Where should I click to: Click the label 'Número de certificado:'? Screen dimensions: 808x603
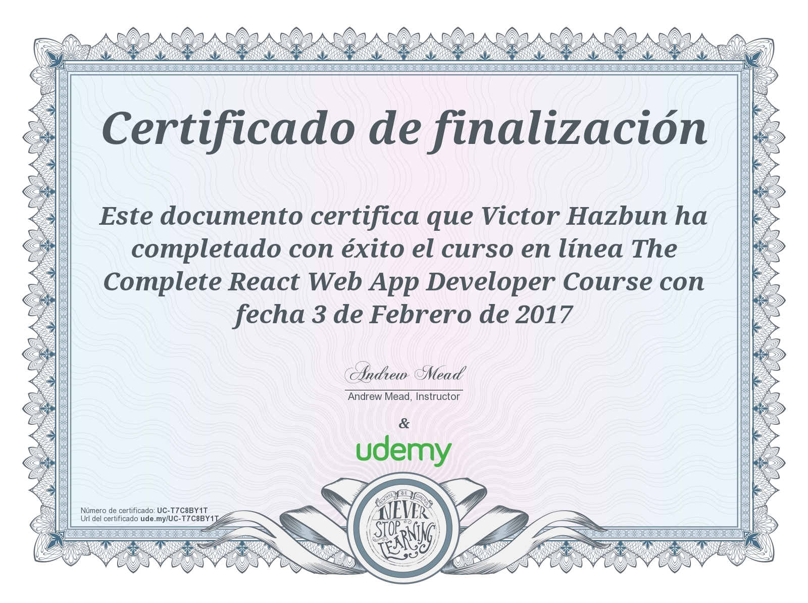coord(118,511)
